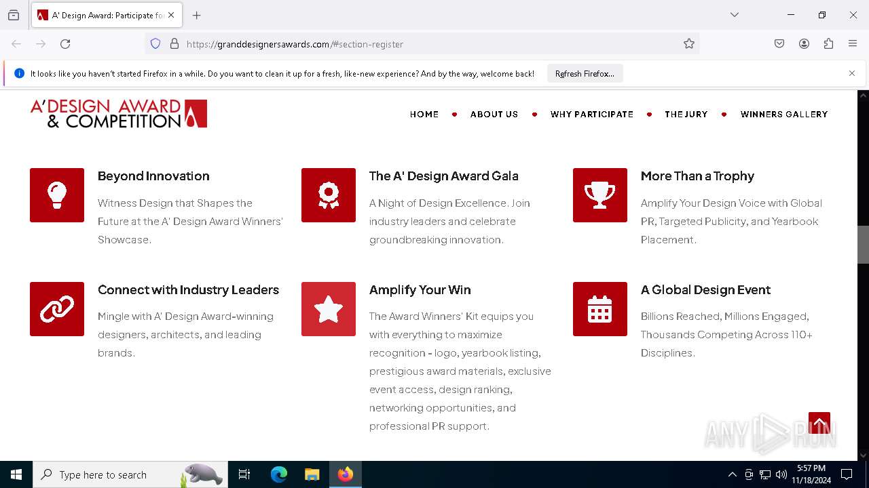Image resolution: width=869 pixels, height=488 pixels.
Task: Open the volume control in the tray
Action: (x=781, y=474)
